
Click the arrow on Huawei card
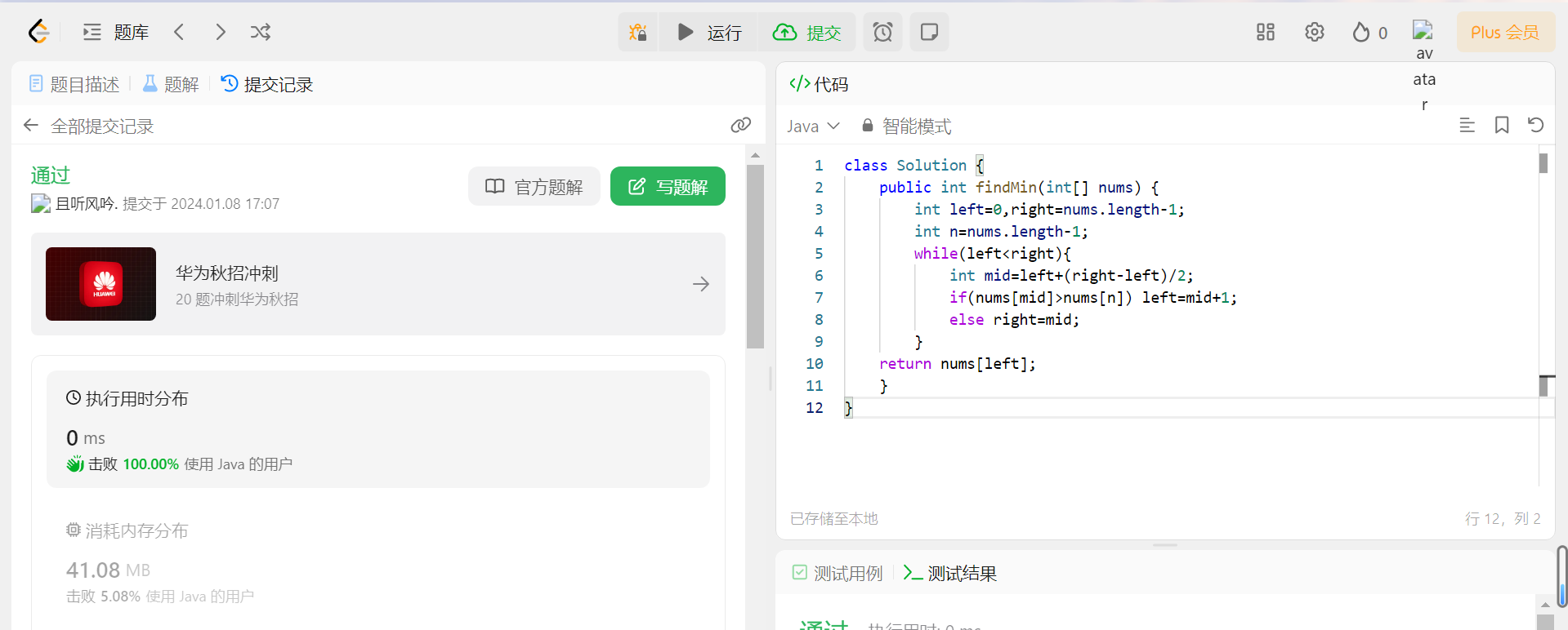pyautogui.click(x=700, y=284)
